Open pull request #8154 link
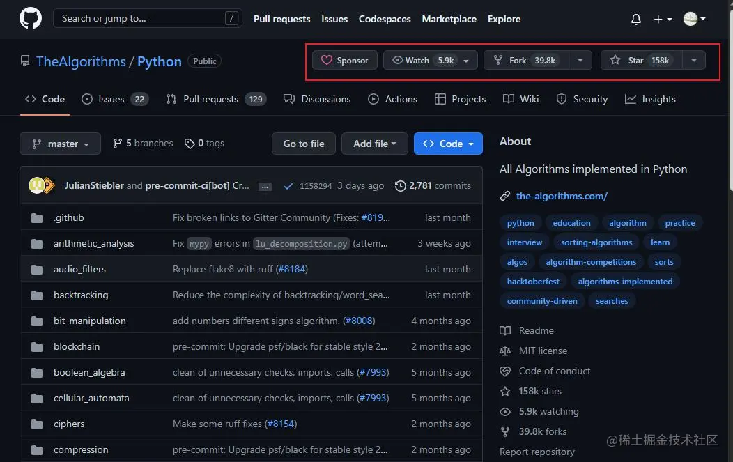733x462 pixels. point(281,424)
